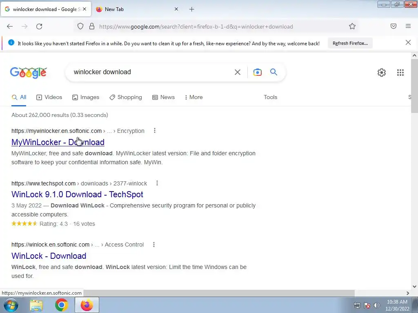Open the search Tools options
The height and width of the screenshot is (313, 418).
click(x=271, y=97)
